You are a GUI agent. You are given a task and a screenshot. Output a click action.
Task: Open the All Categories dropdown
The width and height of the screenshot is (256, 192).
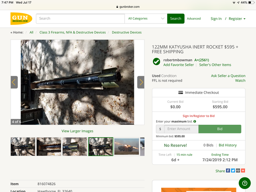(x=146, y=19)
